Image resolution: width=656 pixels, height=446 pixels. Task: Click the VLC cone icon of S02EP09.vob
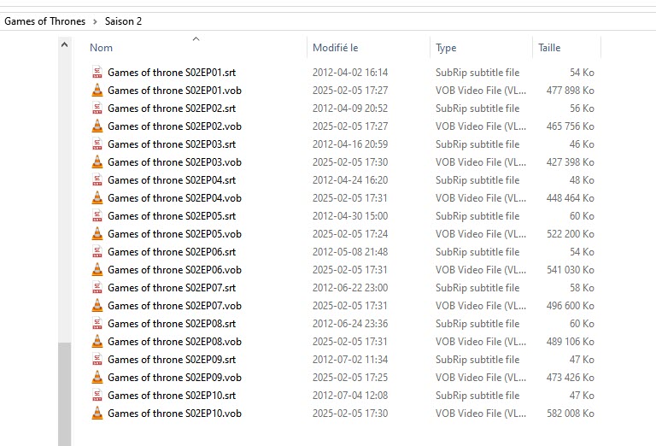97,379
